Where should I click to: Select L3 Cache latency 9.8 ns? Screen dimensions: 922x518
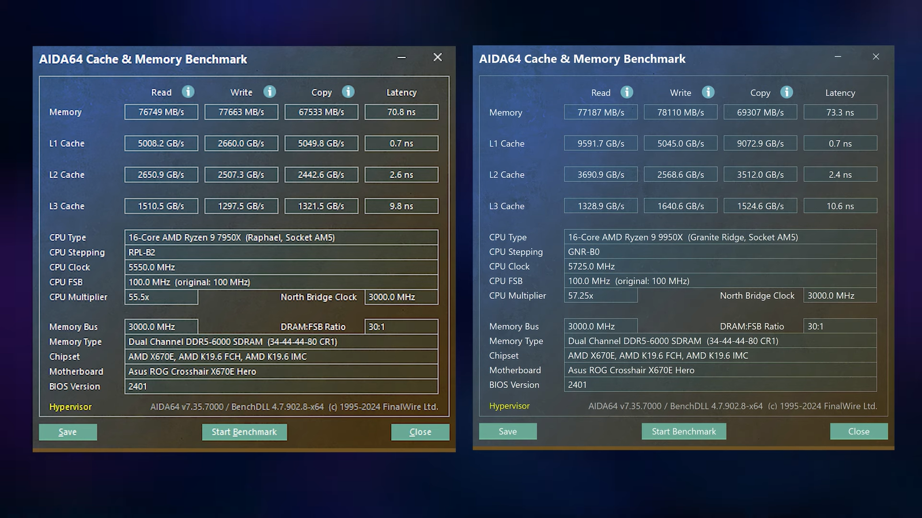click(x=402, y=206)
